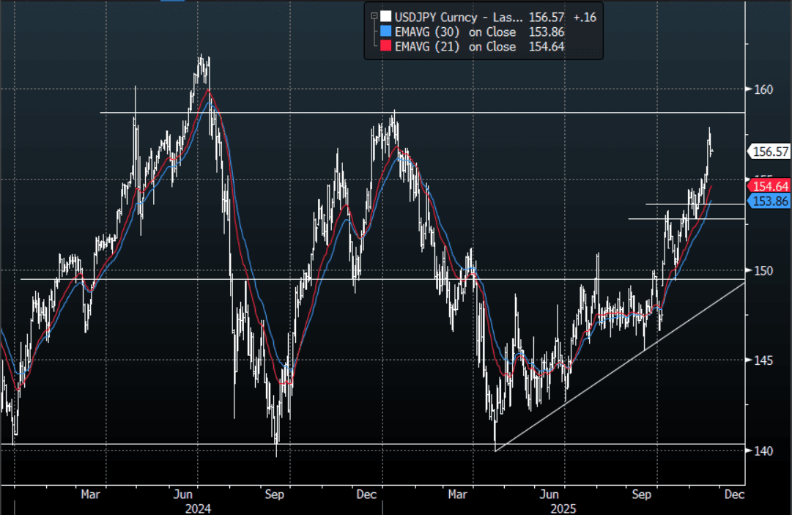Click the 160 price axis label
The width and height of the screenshot is (792, 515).
click(763, 89)
